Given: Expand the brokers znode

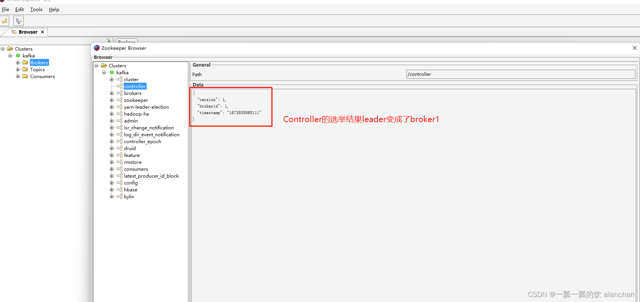Looking at the screenshot, I should [111, 93].
